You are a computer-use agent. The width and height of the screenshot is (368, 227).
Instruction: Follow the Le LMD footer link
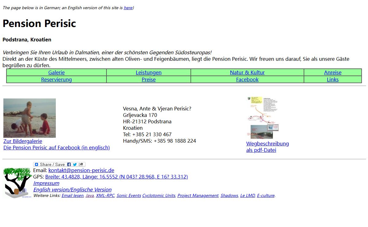[247, 195]
